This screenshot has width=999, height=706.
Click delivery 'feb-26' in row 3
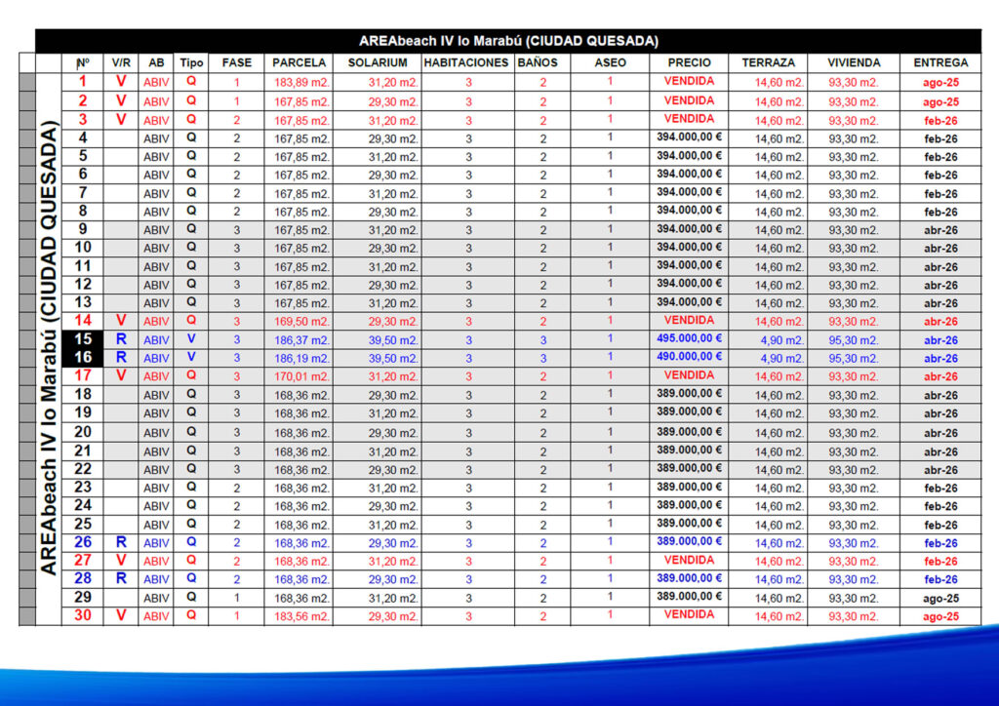point(941,120)
